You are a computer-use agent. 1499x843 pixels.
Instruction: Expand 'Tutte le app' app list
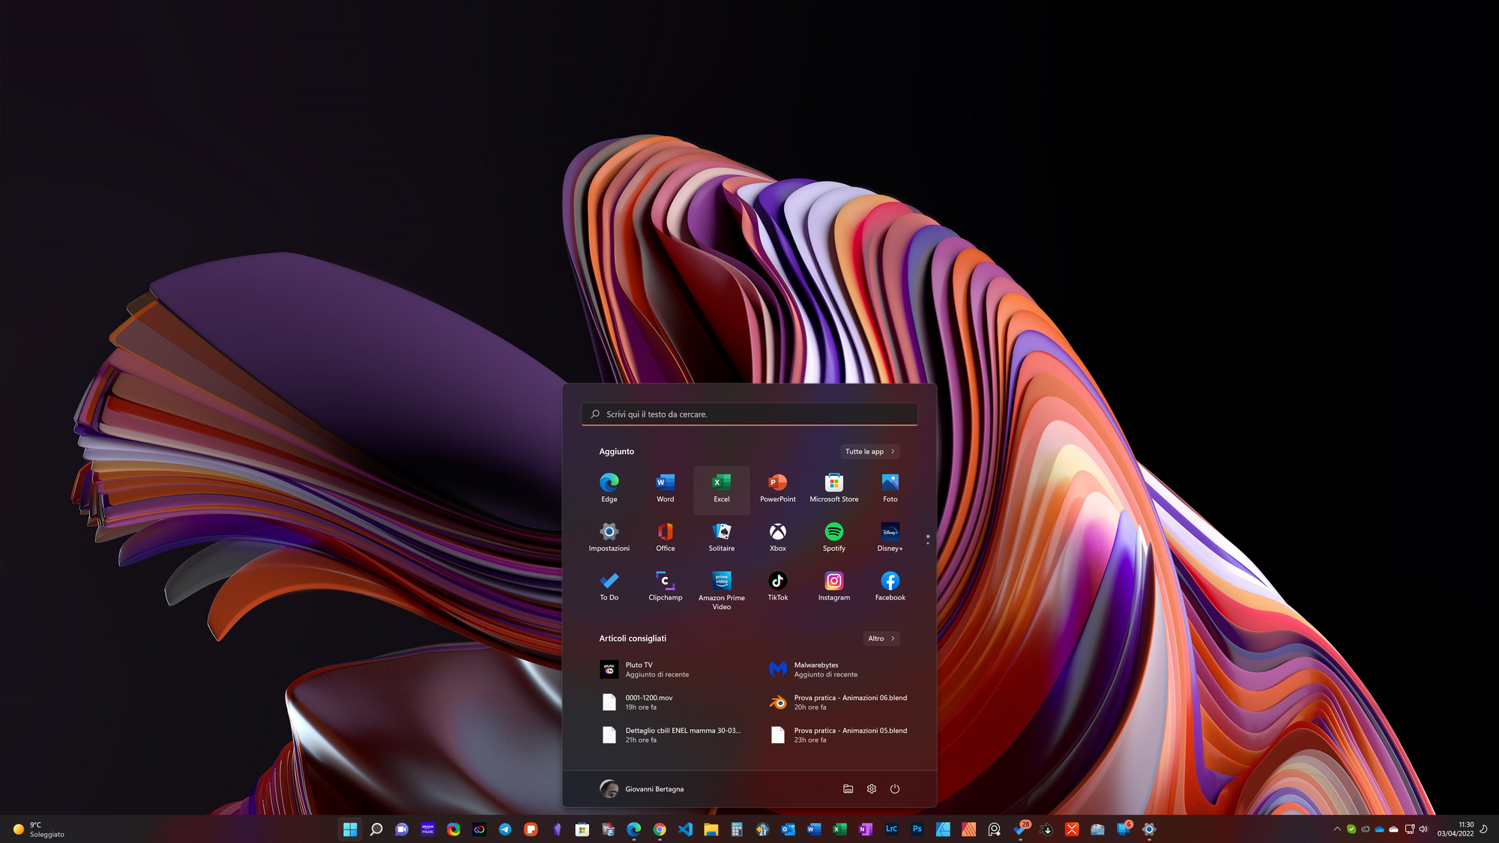click(x=868, y=451)
